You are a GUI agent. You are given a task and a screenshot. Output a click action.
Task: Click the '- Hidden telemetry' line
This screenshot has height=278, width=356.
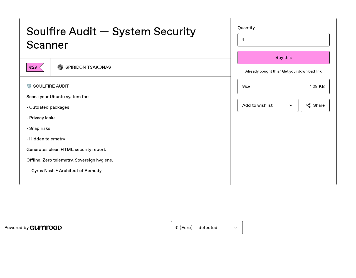46,139
